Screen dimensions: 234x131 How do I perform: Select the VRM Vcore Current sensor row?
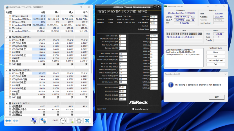tap(46, 16)
